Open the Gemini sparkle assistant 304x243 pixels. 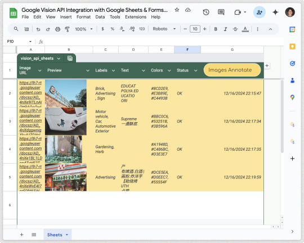click(x=275, y=12)
